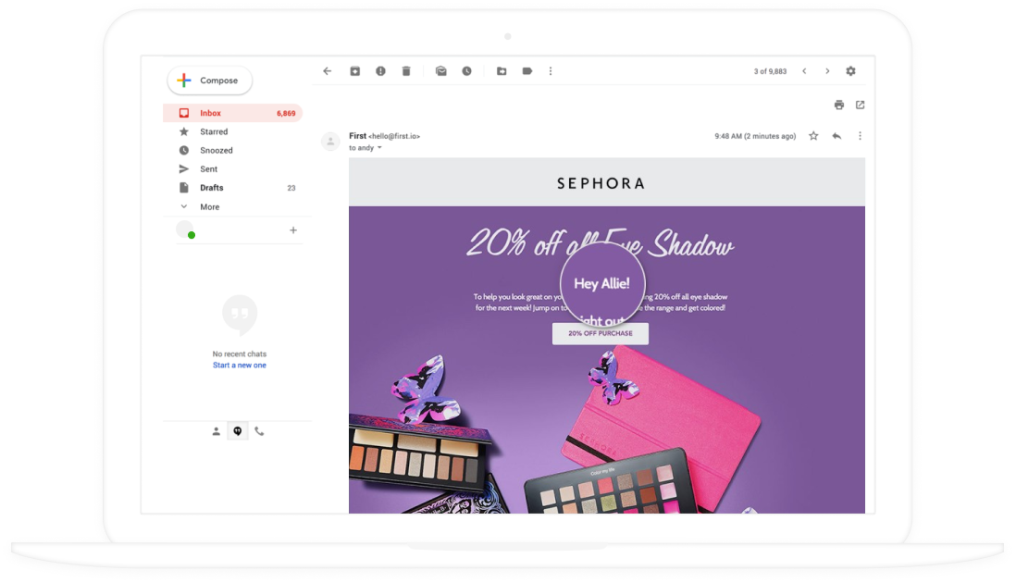Click the 'Start a new one' chat link
The width and height of the screenshot is (1016, 583).
(240, 366)
